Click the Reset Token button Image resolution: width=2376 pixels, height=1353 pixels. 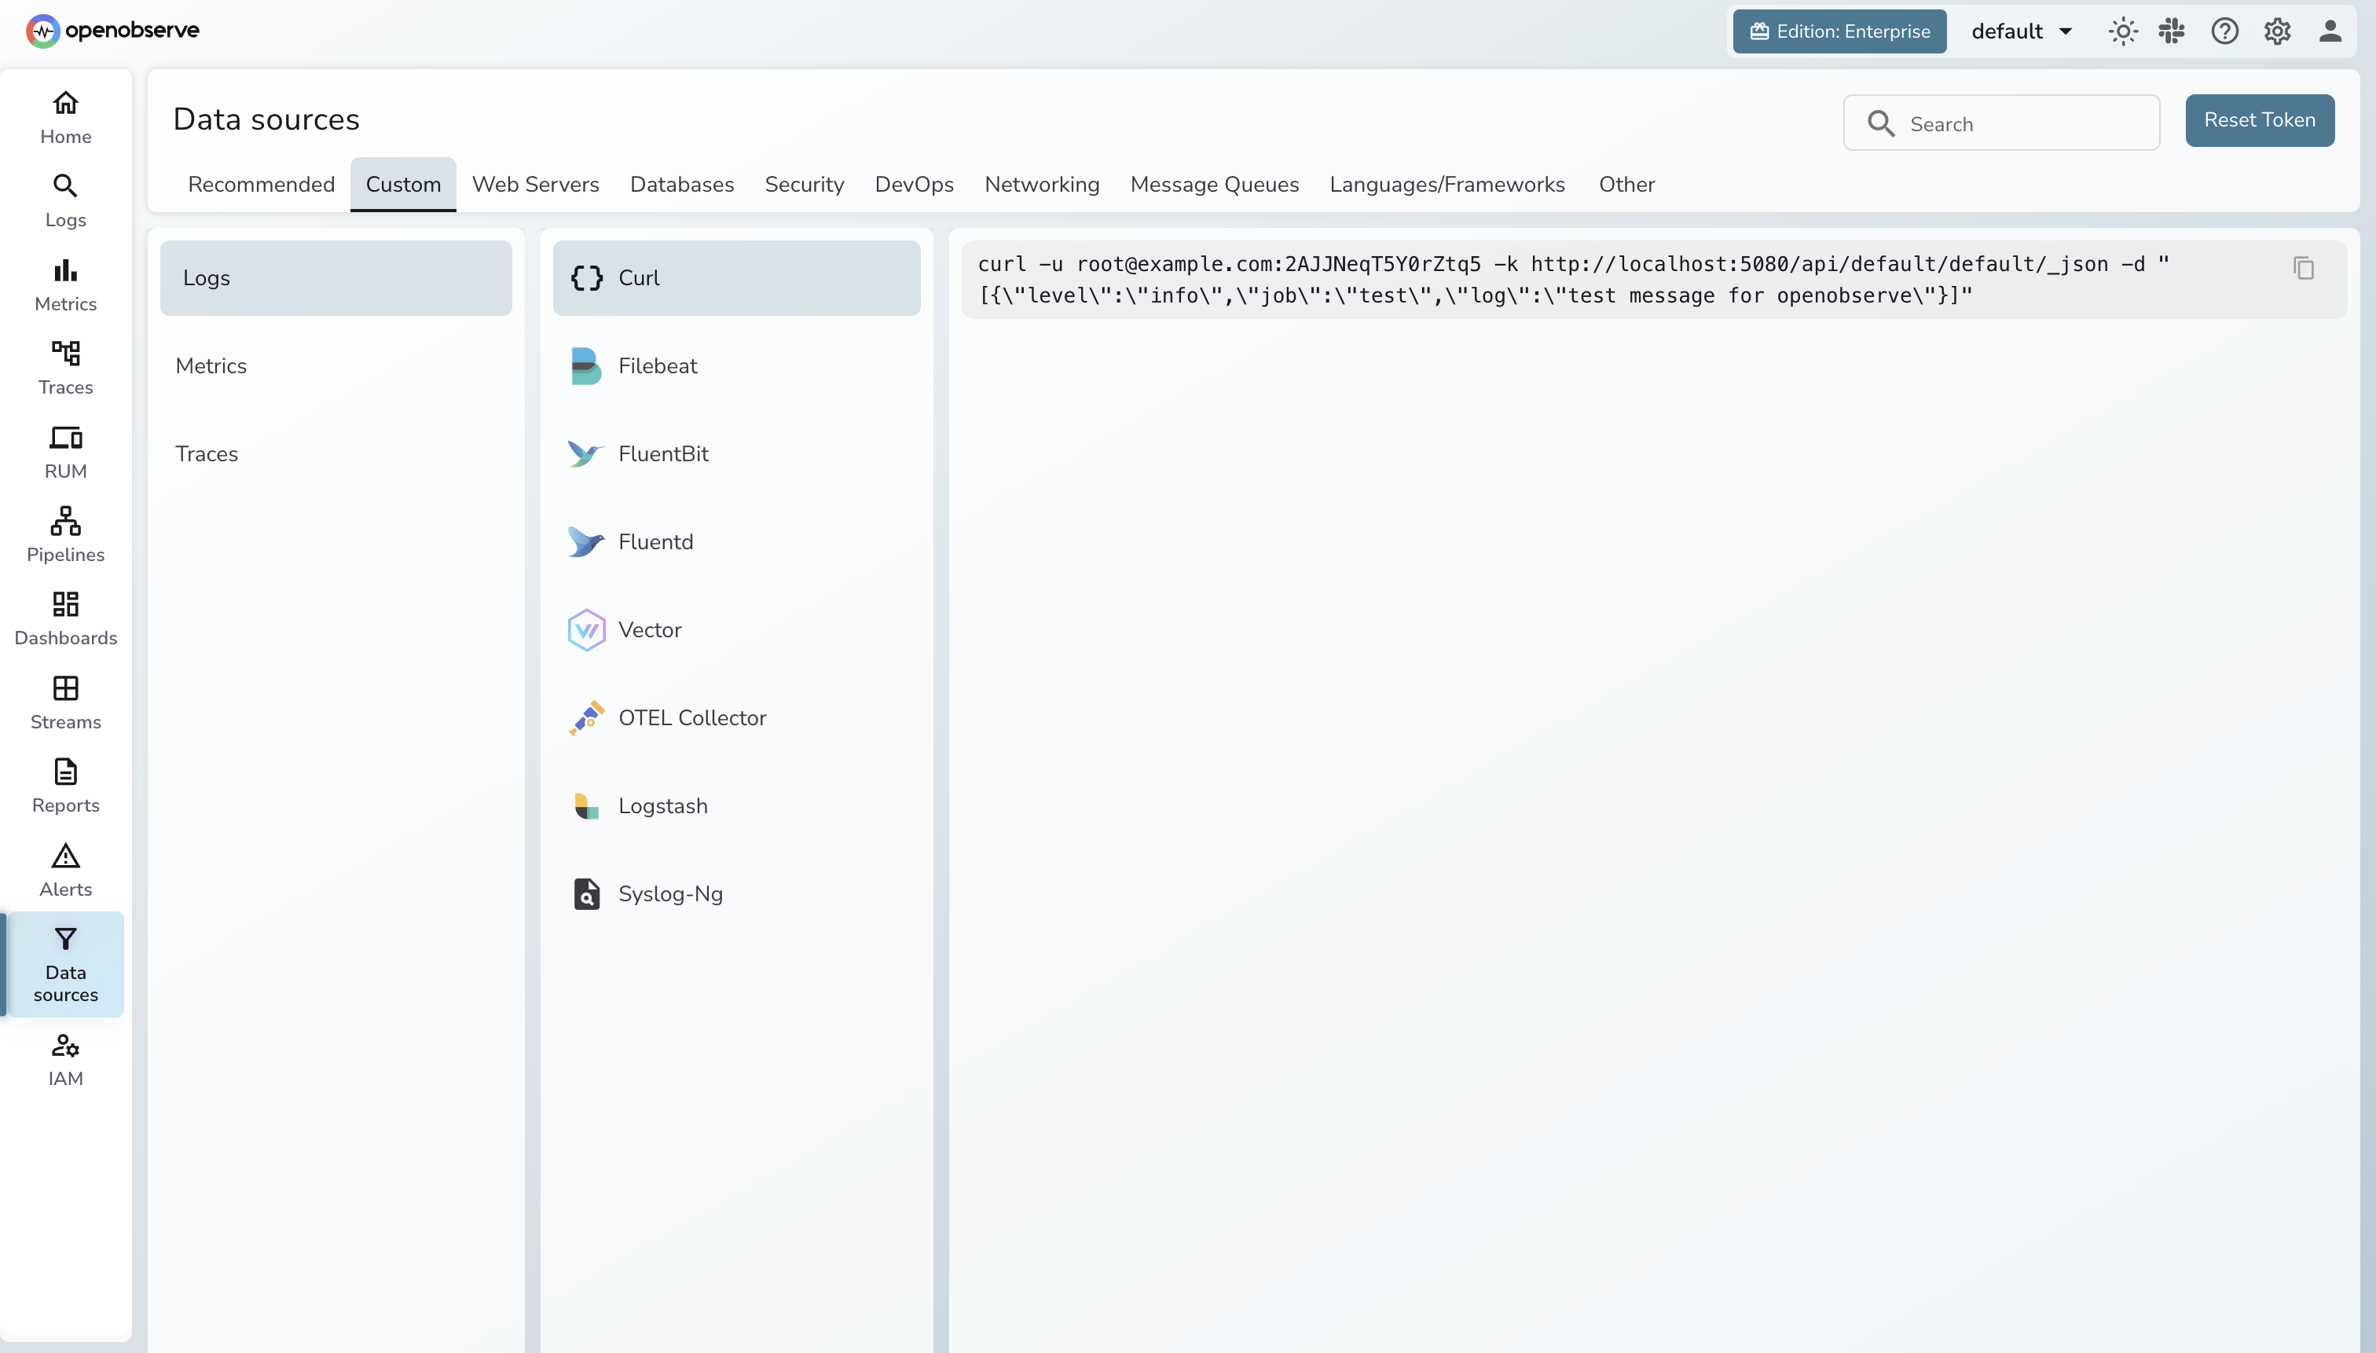[2259, 119]
